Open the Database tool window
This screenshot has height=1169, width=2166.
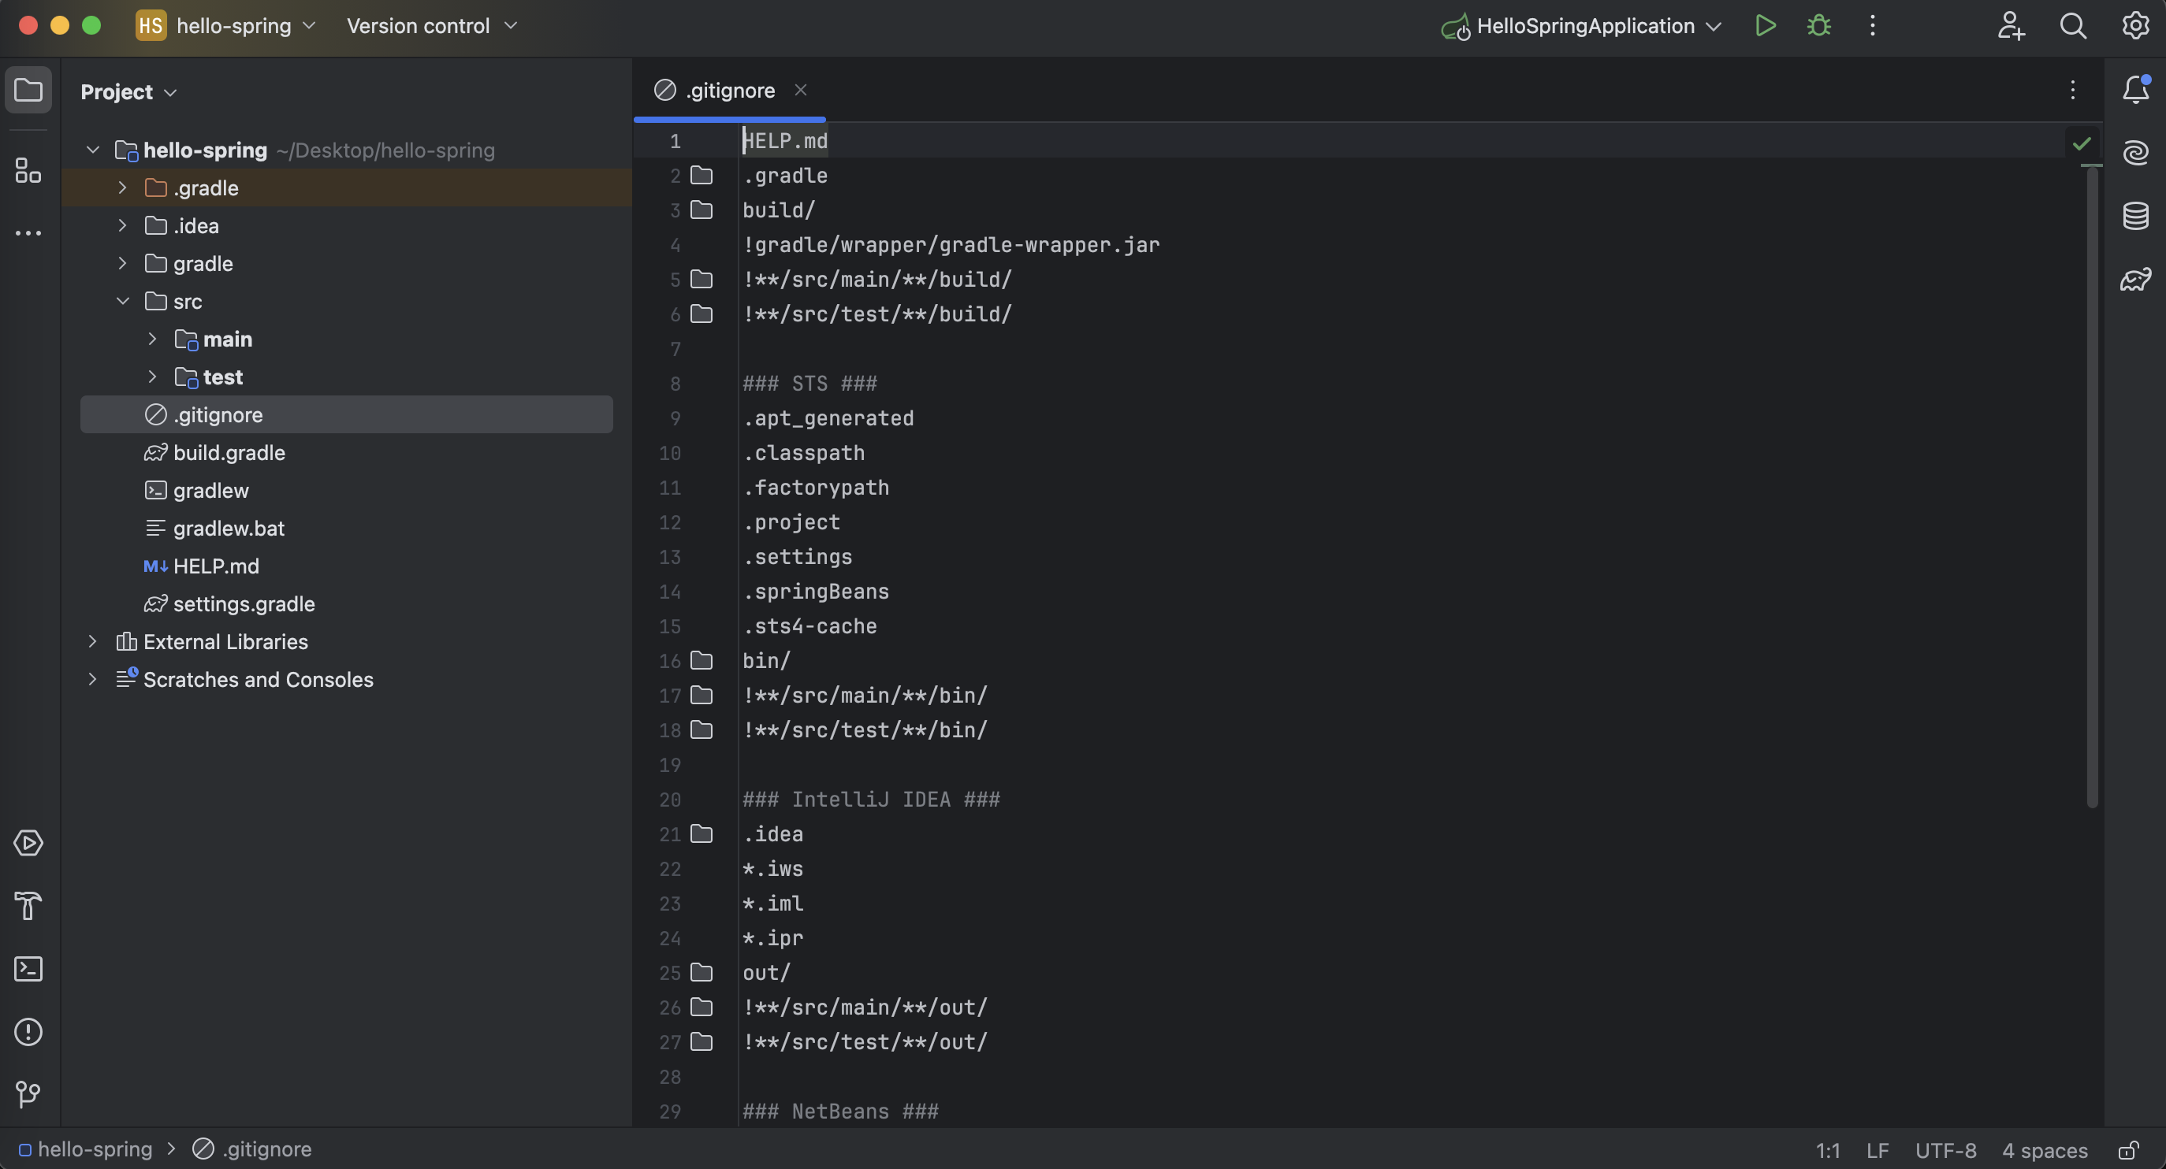click(2135, 216)
